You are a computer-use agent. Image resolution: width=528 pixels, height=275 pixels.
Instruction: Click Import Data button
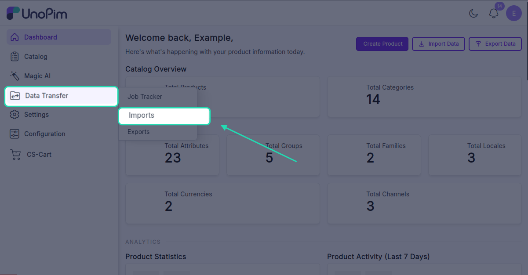pyautogui.click(x=438, y=44)
